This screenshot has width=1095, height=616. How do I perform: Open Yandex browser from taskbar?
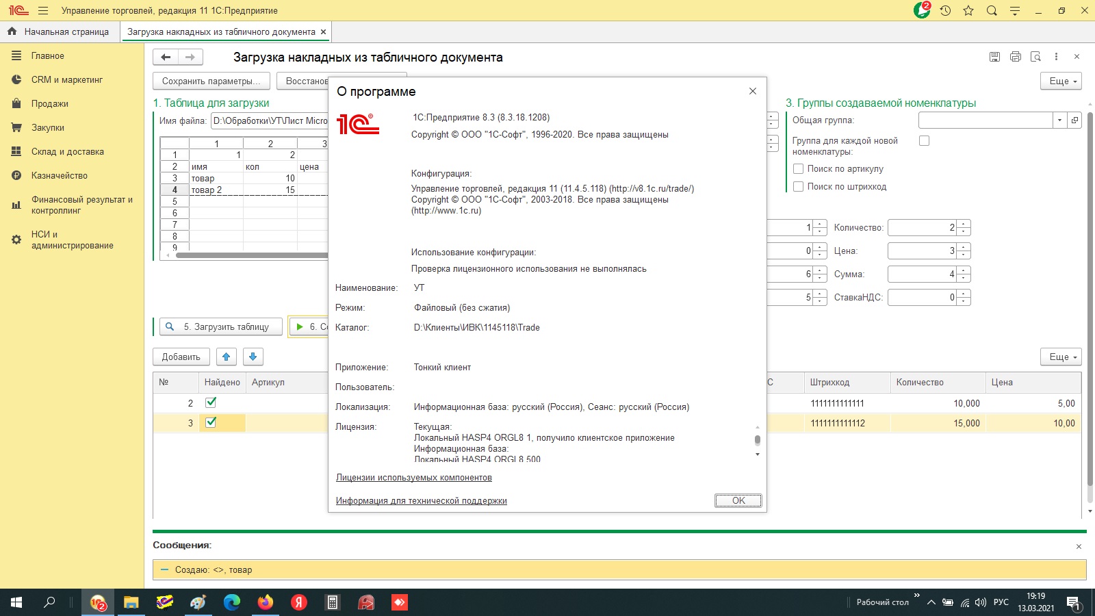[299, 602]
